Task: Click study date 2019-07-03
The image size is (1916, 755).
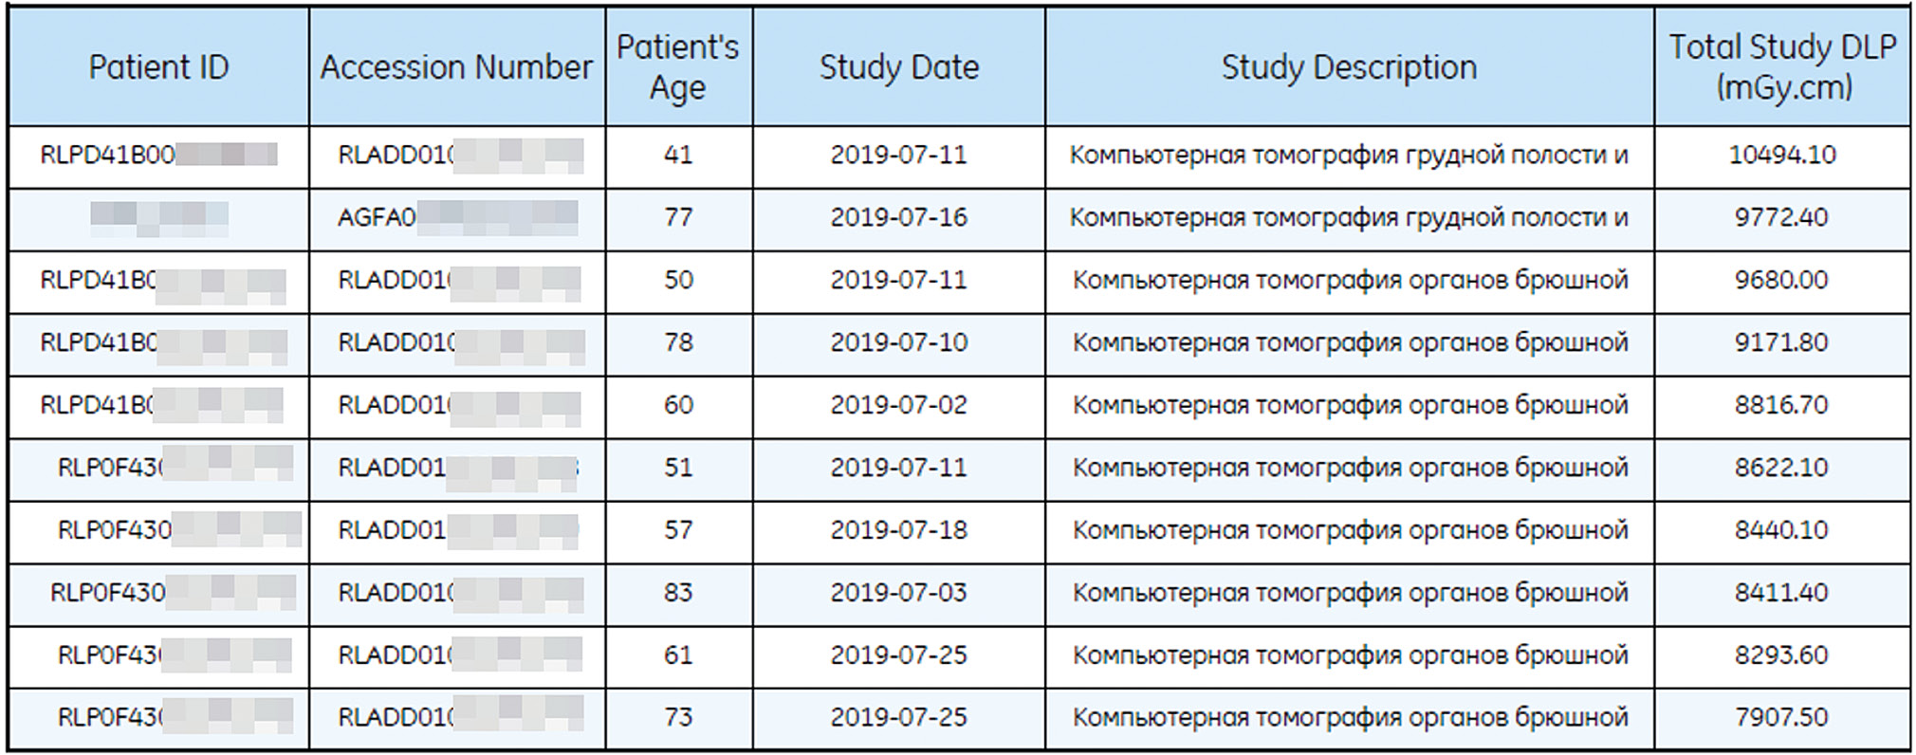Action: click(898, 593)
